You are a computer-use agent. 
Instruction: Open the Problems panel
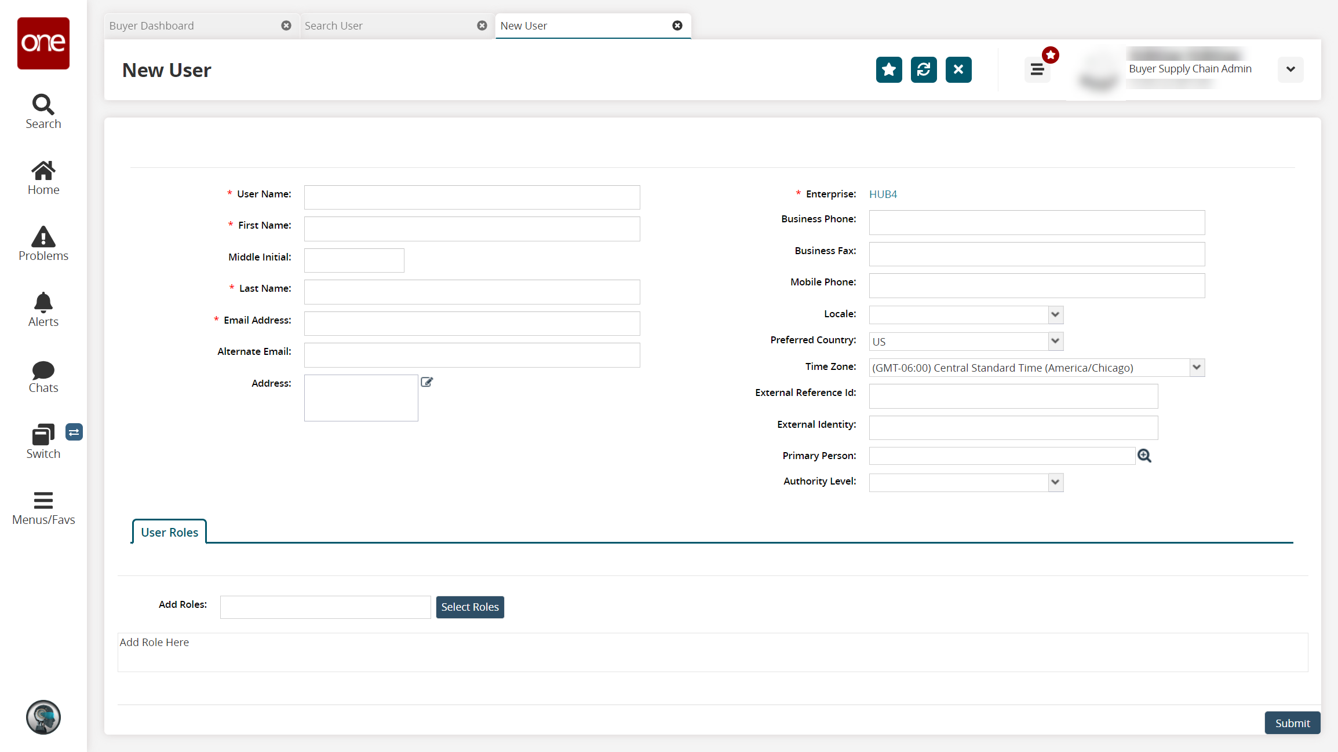coord(43,244)
